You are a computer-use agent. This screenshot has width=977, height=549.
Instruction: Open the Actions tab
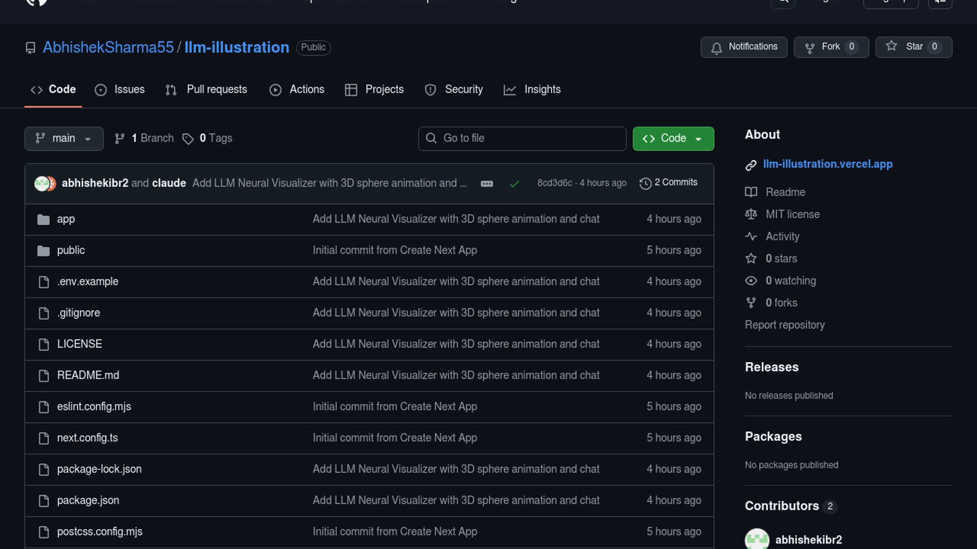point(297,89)
